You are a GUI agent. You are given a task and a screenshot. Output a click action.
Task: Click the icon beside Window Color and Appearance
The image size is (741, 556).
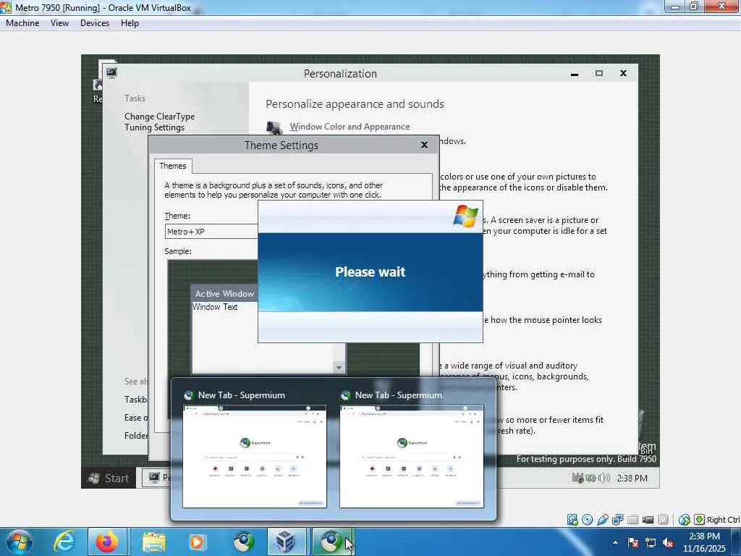(x=274, y=127)
